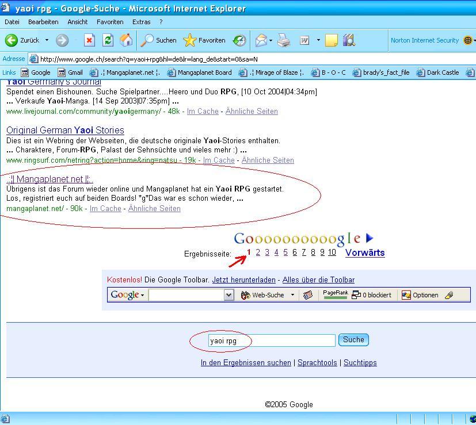Click In den Ergebnissen suchen link
This screenshot has height=425, width=476.
[246, 363]
